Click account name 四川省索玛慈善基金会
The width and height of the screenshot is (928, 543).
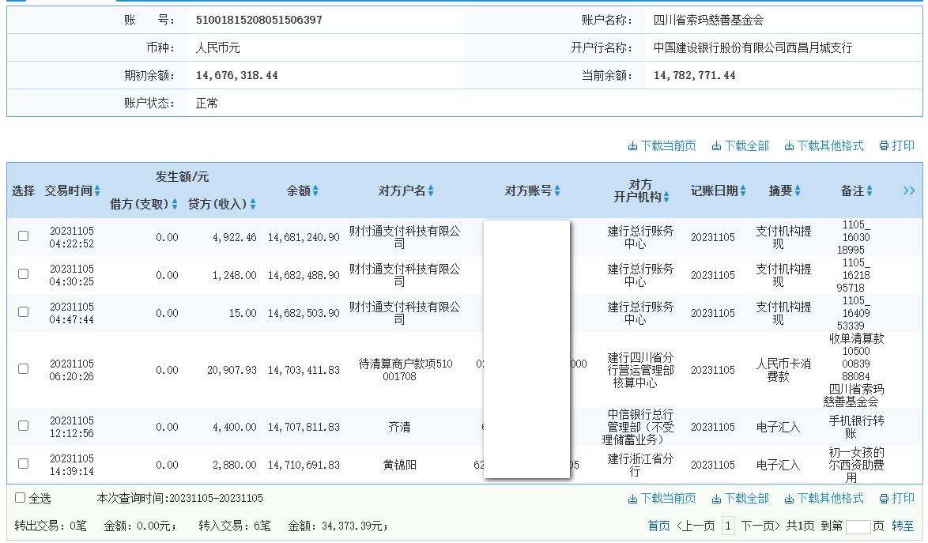click(x=708, y=20)
